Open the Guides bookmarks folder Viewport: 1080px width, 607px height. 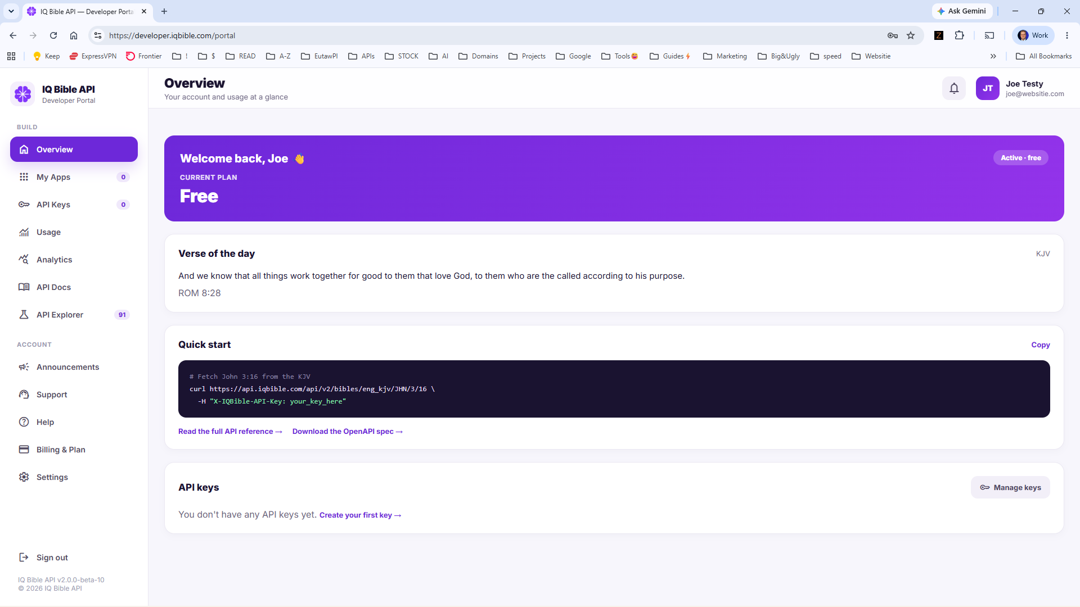[670, 56]
